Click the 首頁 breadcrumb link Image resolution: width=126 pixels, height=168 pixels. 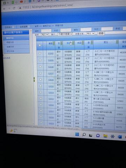click(x=36, y=26)
